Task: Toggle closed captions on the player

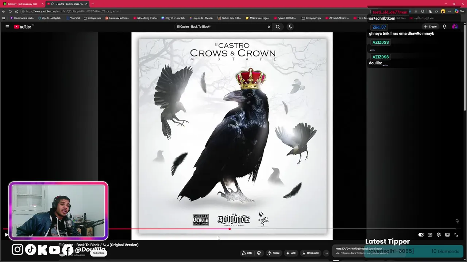Action: (430, 235)
